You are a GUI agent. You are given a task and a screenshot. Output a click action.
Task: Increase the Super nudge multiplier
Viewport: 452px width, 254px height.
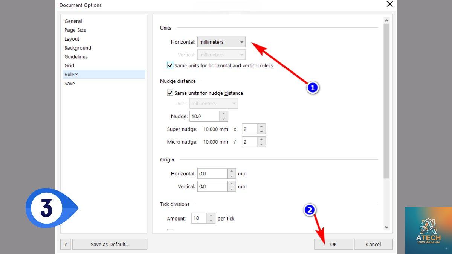(x=261, y=126)
